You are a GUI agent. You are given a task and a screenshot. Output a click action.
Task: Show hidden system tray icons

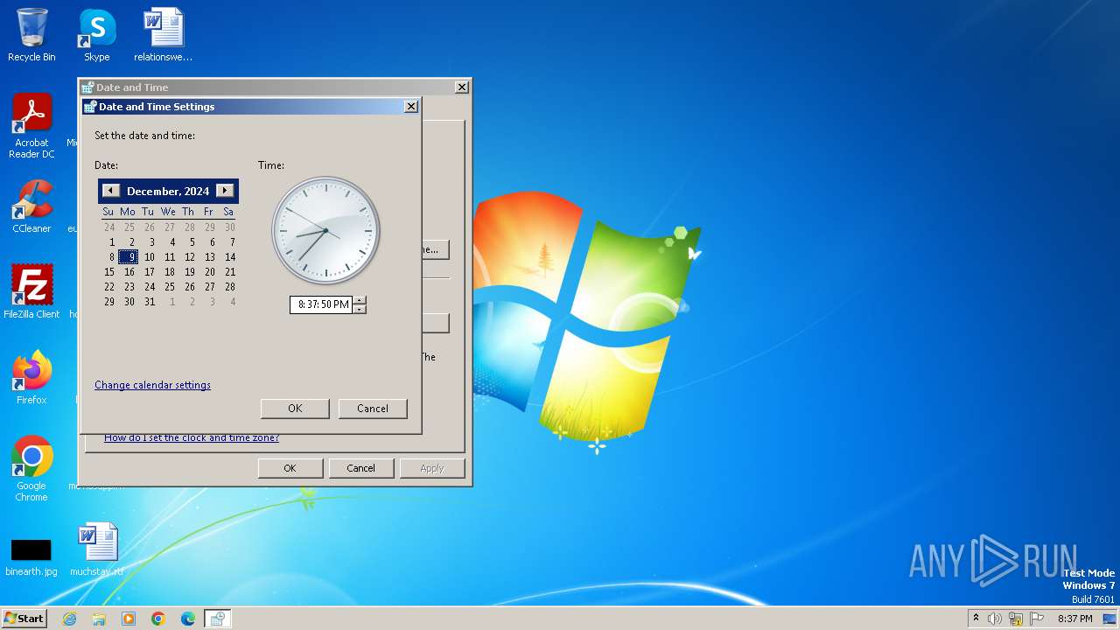tap(976, 619)
